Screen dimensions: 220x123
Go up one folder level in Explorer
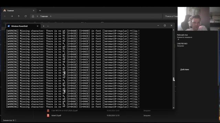[19, 16]
